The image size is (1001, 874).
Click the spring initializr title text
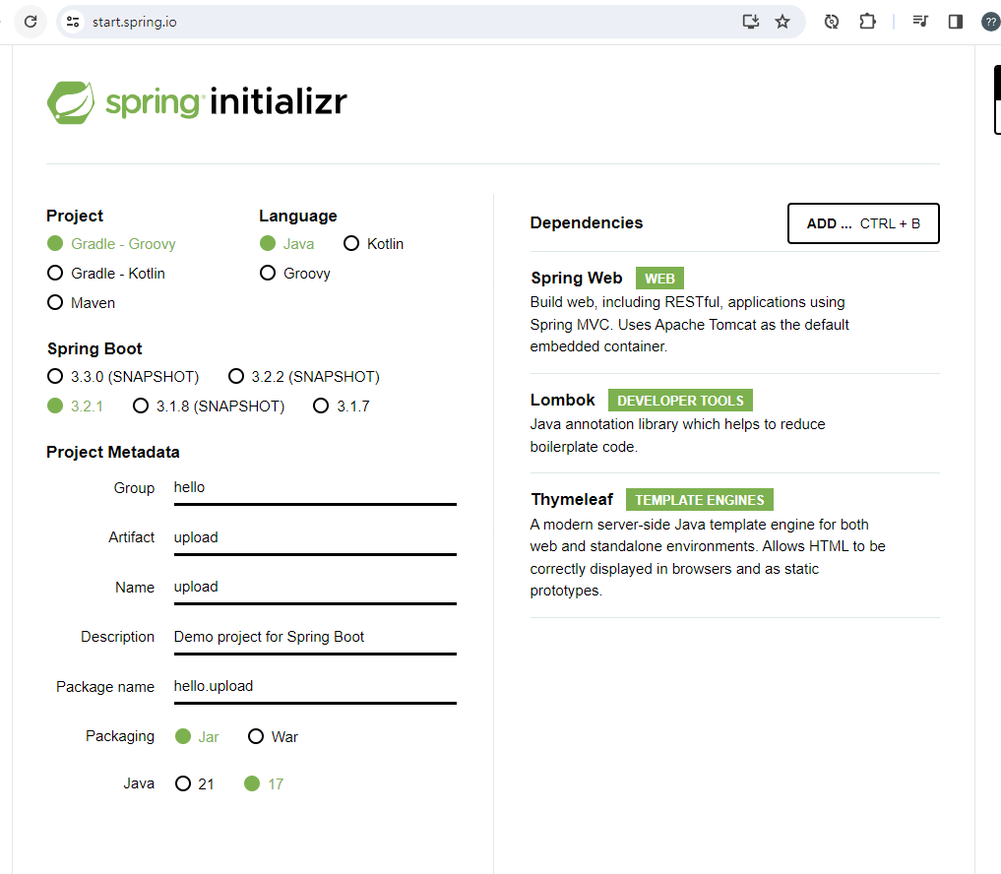click(226, 102)
